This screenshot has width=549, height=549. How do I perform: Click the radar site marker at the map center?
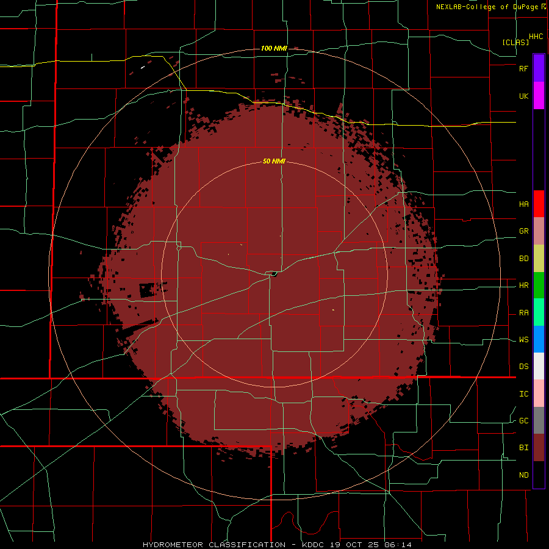[274, 274]
